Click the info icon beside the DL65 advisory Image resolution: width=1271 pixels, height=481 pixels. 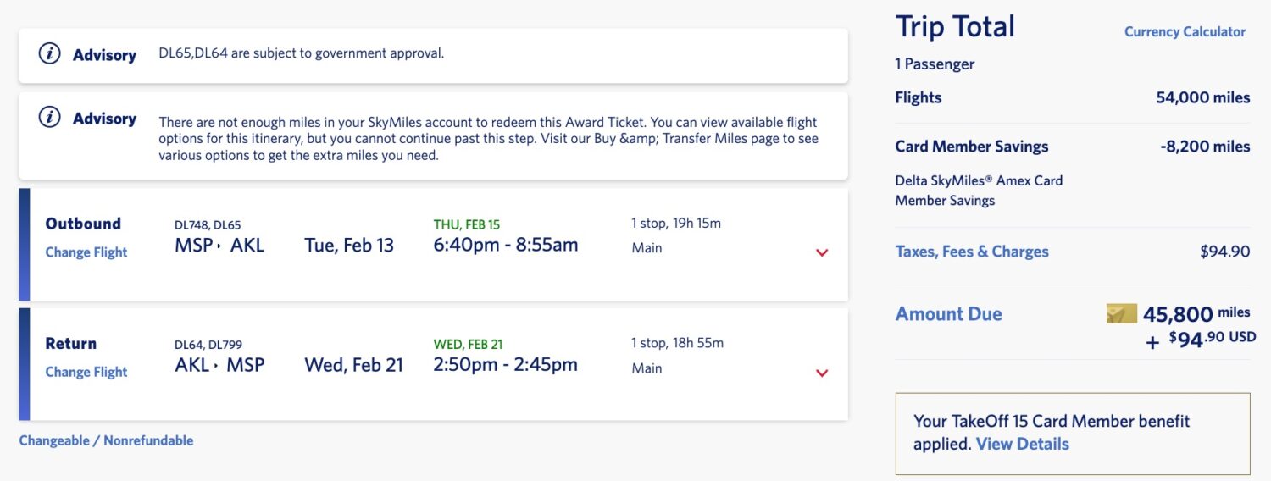pos(50,54)
